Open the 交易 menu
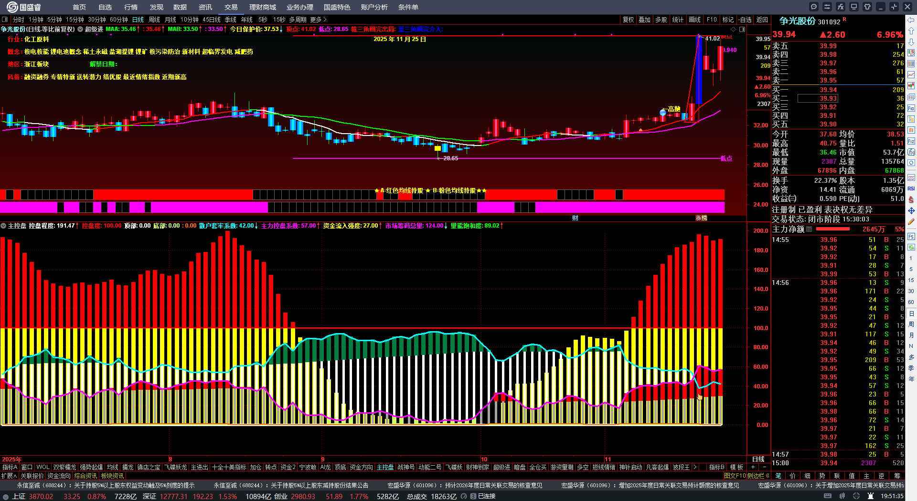917x501 pixels. [231, 7]
